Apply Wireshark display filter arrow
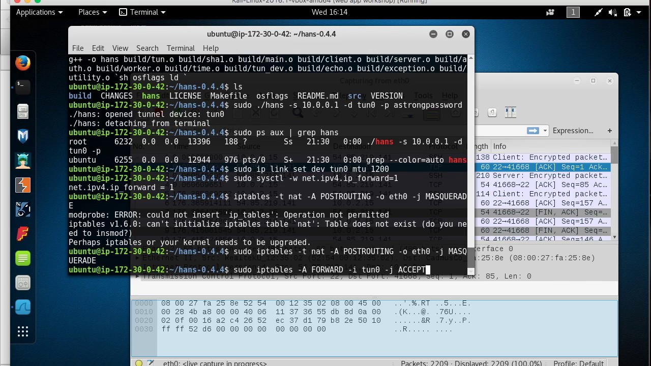This screenshot has width=651, height=366. (532, 131)
